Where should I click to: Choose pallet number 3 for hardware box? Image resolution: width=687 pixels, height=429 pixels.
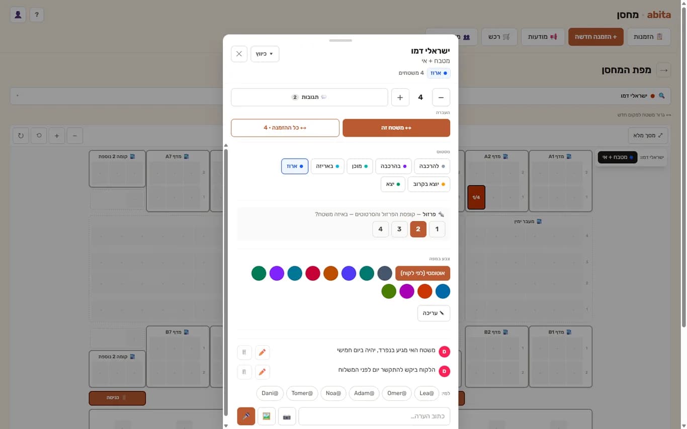399,229
